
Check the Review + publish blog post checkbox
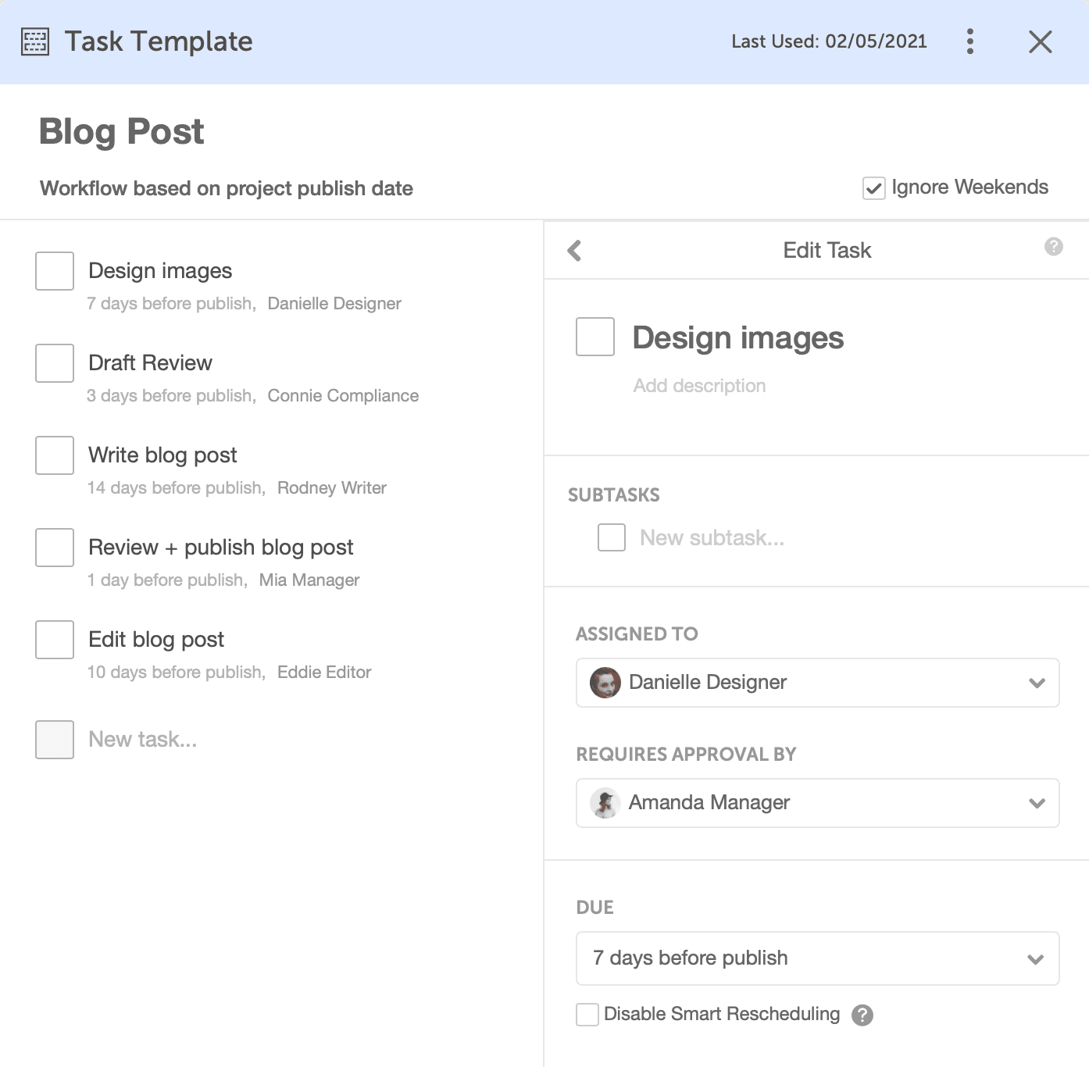coord(54,548)
